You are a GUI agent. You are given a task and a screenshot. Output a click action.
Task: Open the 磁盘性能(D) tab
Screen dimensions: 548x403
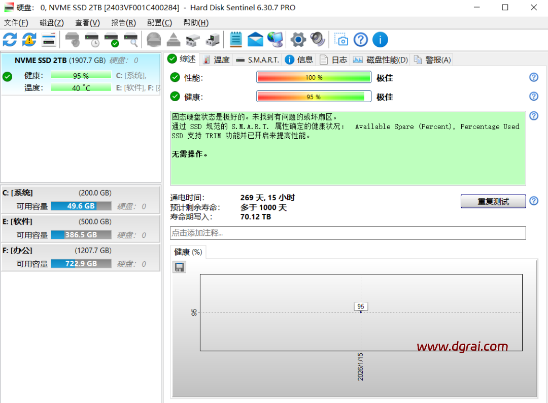[381, 60]
